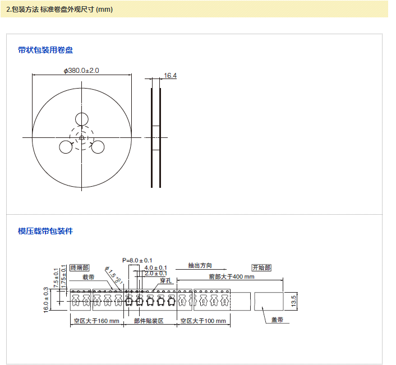Click the lower-right hole of the reel

pyautogui.click(x=98, y=147)
